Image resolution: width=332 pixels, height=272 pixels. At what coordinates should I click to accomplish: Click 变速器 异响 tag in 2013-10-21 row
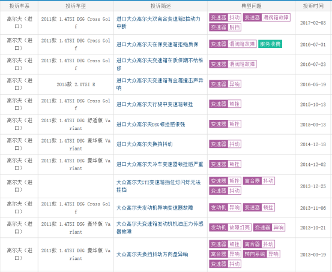[269, 228]
